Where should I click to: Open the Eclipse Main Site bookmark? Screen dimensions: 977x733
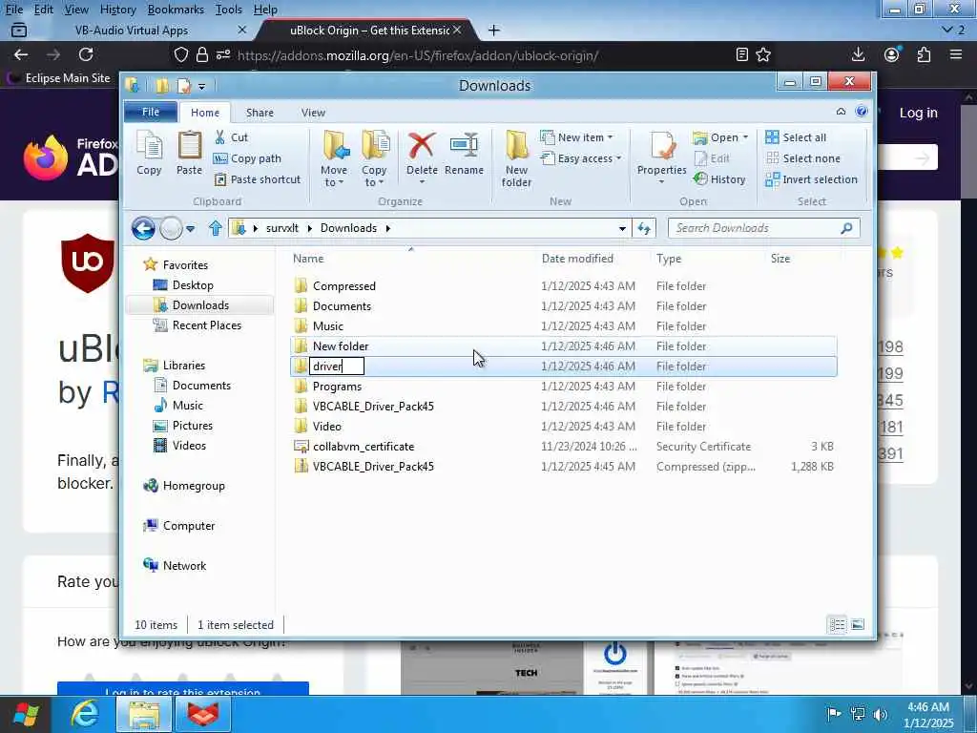pos(58,78)
